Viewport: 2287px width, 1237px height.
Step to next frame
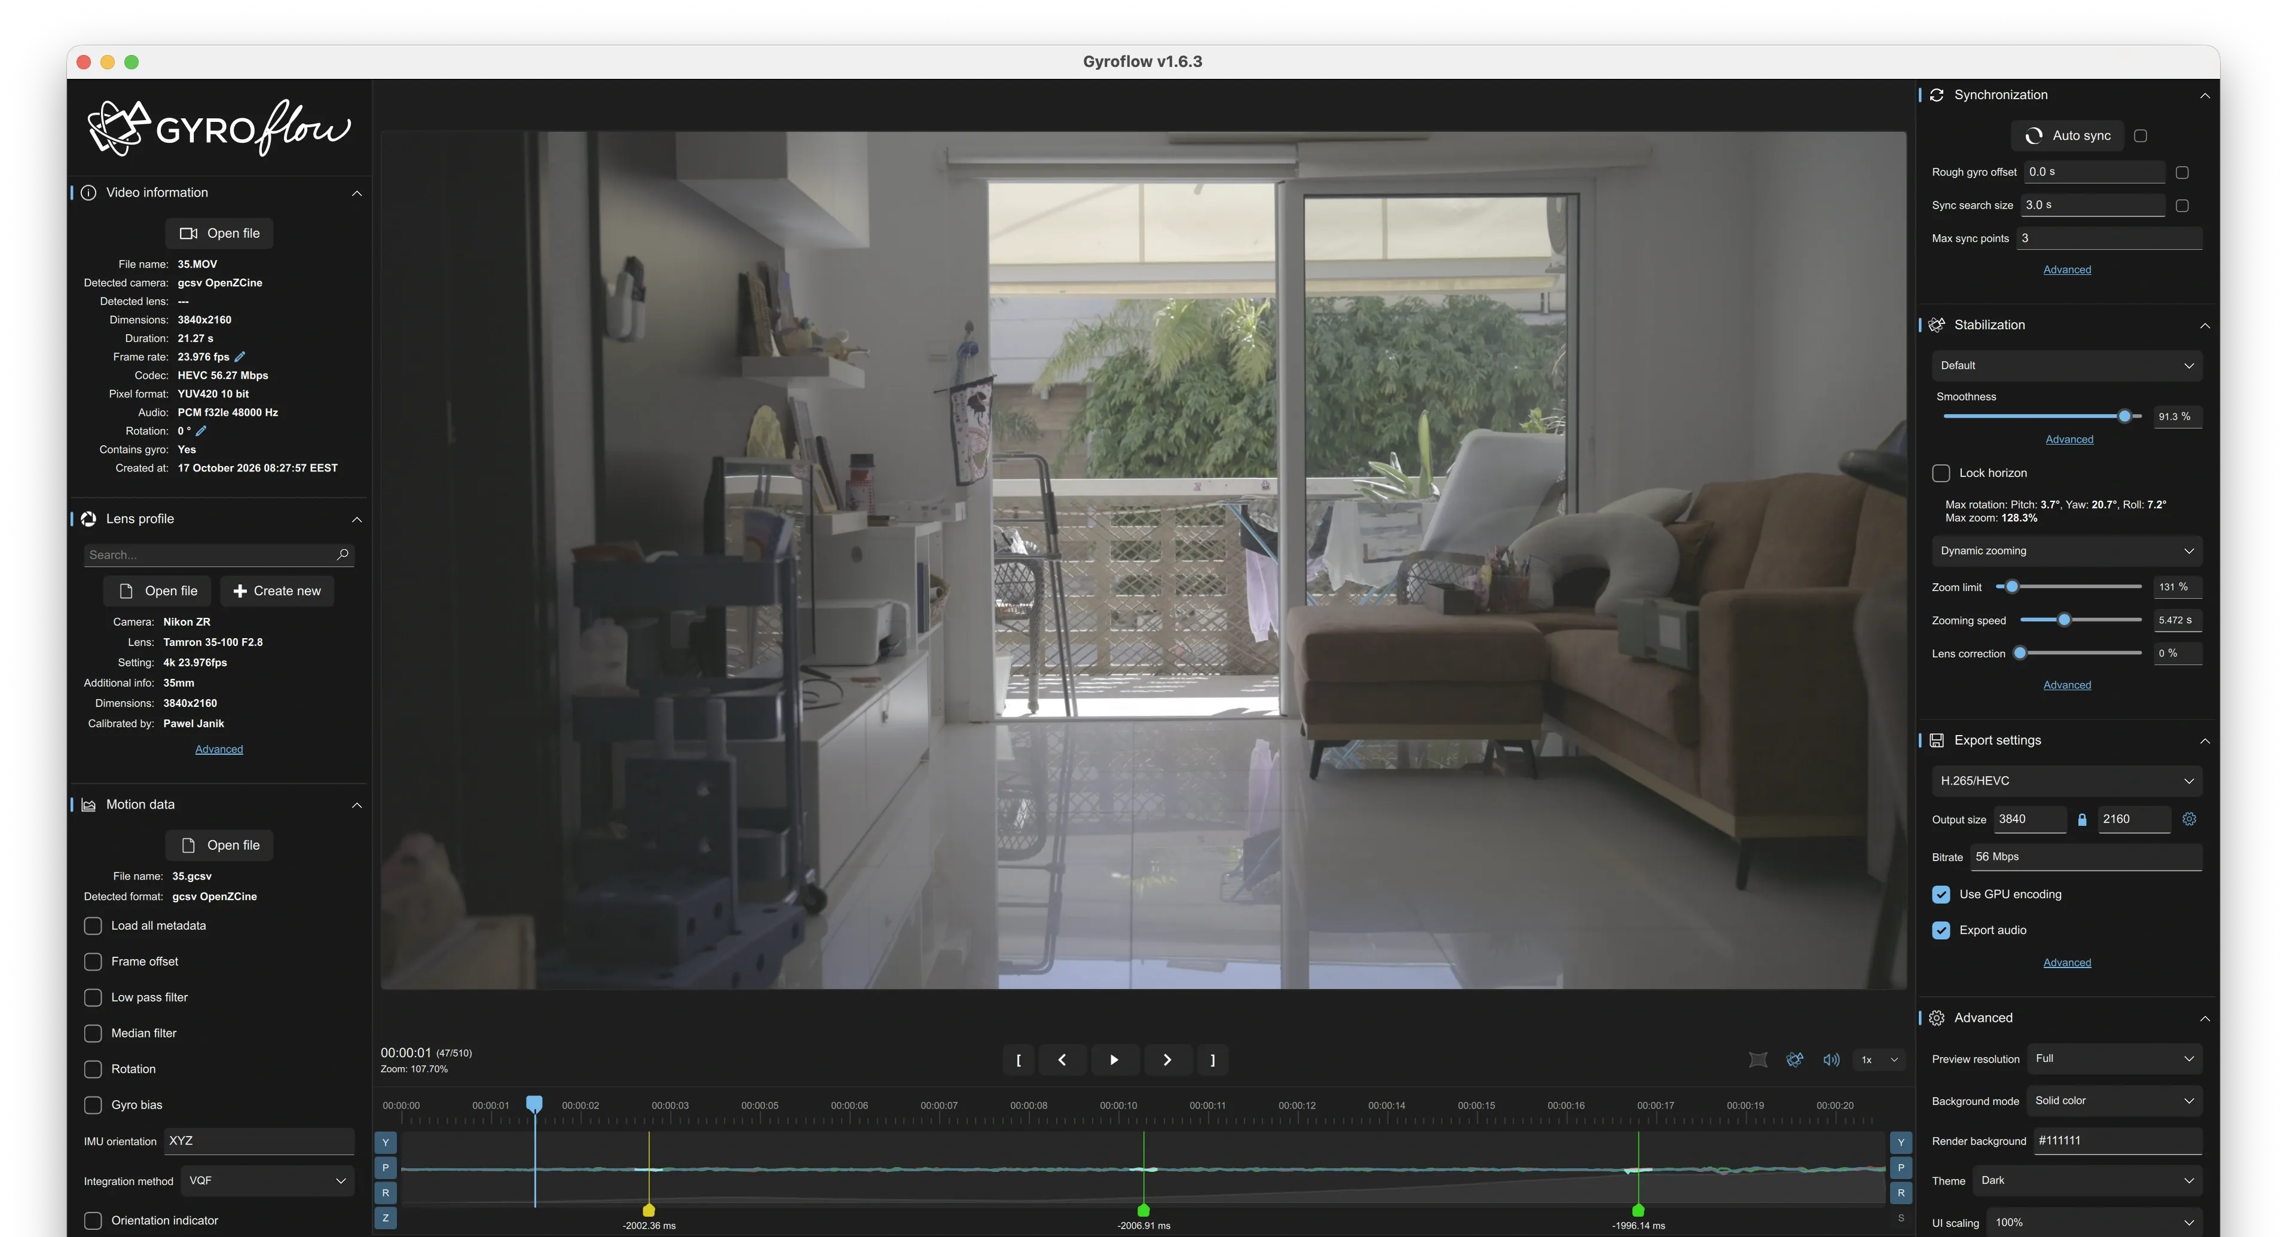[1167, 1060]
